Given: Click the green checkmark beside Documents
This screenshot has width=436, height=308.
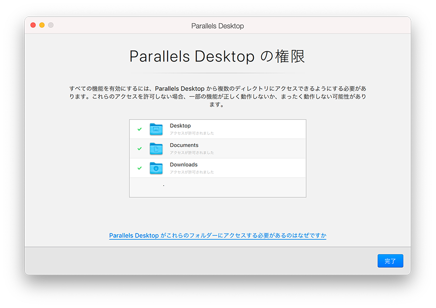Looking at the screenshot, I should [140, 148].
